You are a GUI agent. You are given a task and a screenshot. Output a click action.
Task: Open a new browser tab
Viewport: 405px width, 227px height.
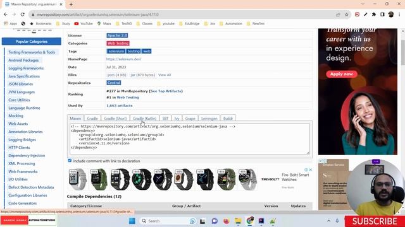pos(71,4)
